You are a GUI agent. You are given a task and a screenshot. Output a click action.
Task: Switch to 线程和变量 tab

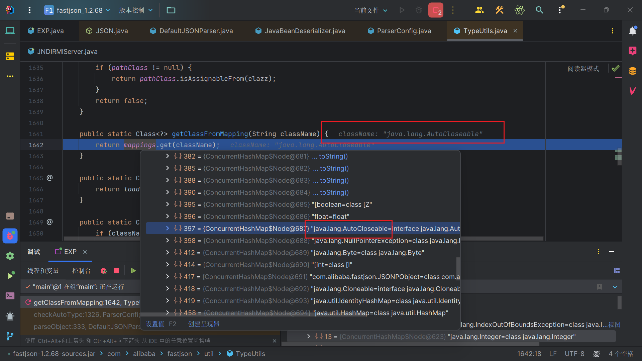click(43, 271)
